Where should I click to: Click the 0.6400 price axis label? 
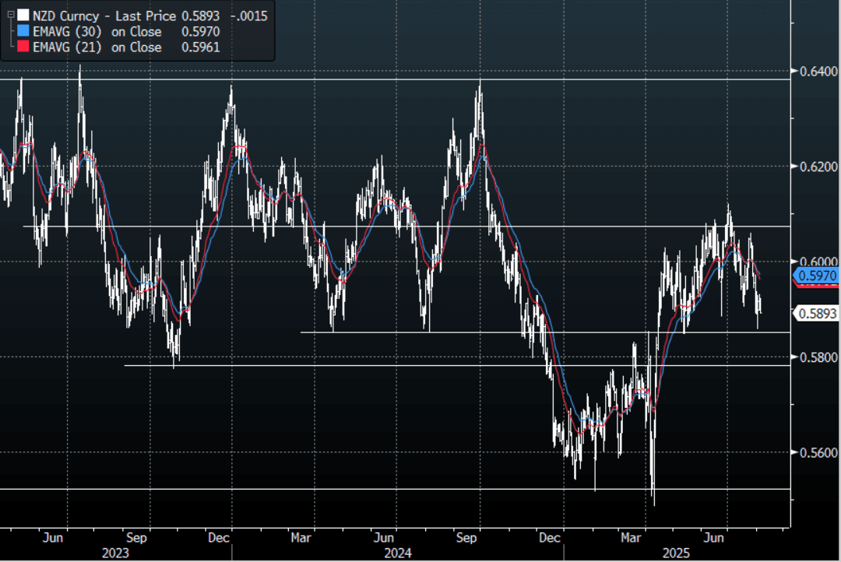click(x=816, y=72)
